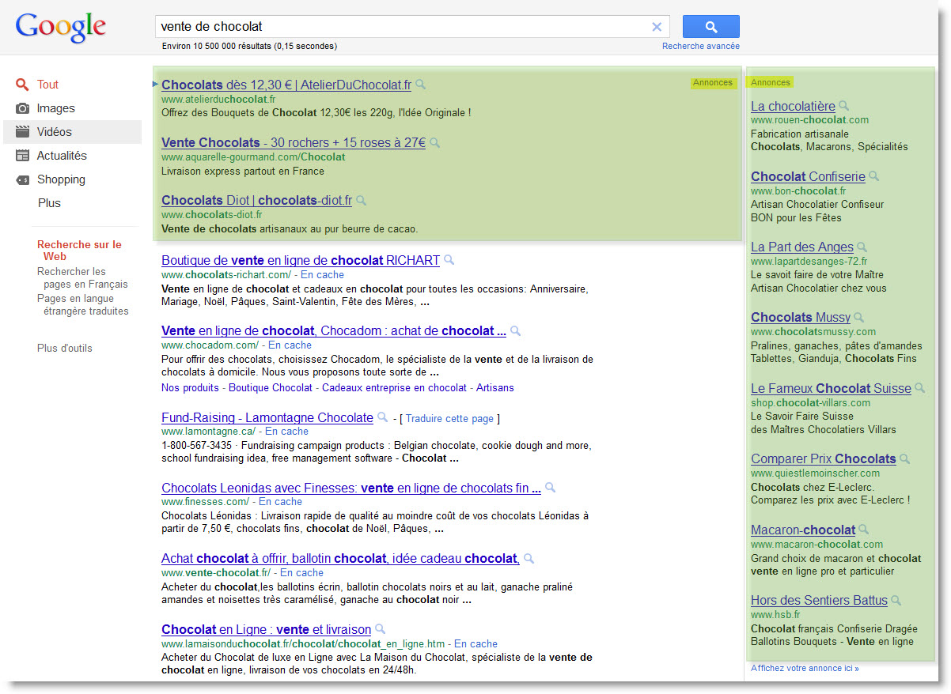Open 'Le Fameux Chocolat Suisse' side ad
Image resolution: width=951 pixels, height=694 pixels.
pyautogui.click(x=831, y=388)
